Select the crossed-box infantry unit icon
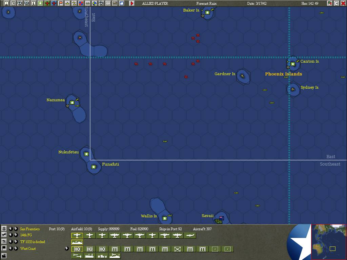The image size is (347, 260). point(178,249)
